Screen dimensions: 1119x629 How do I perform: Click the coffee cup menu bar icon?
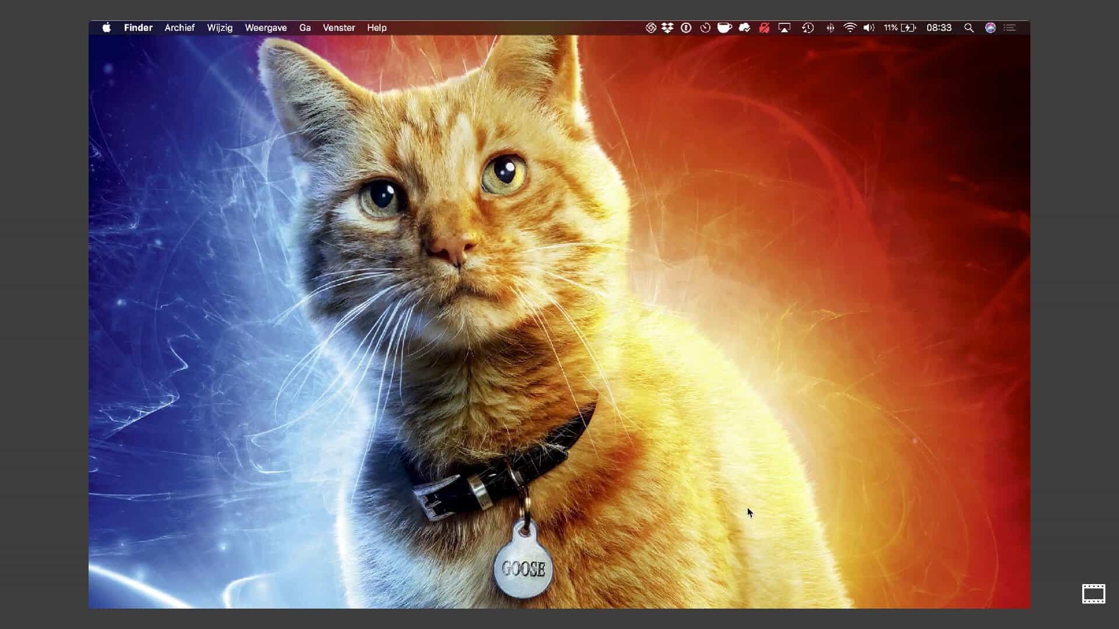tap(724, 27)
